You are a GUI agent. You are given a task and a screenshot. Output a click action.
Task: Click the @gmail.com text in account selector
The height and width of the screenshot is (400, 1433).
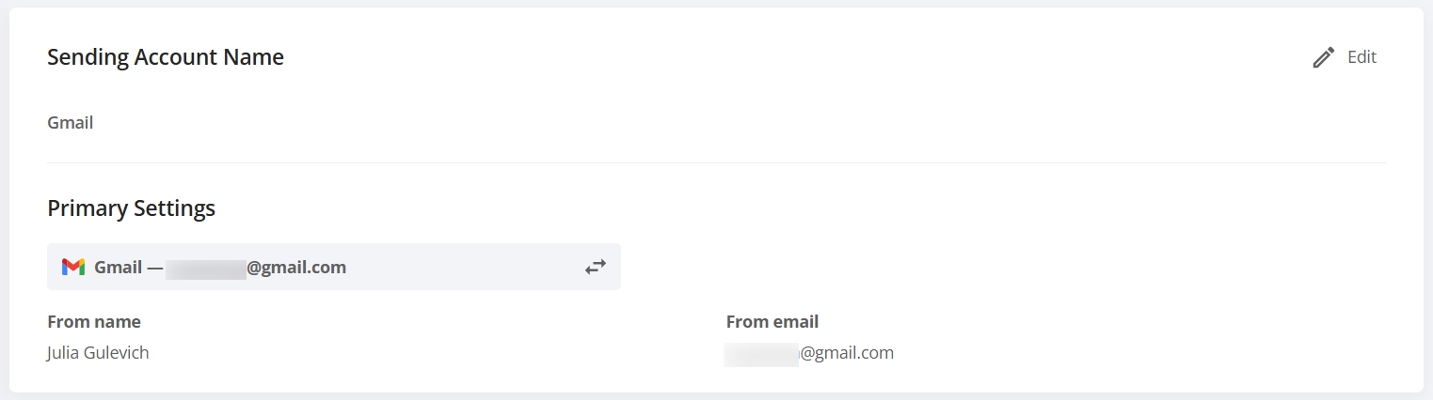pyautogui.click(x=296, y=268)
